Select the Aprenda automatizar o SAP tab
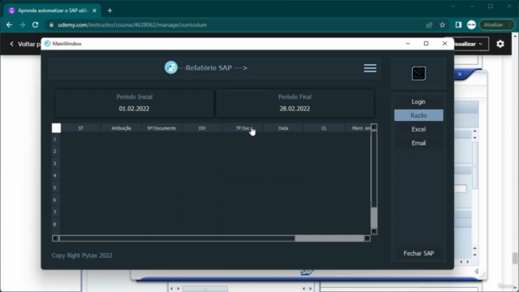This screenshot has height=292, width=519. pos(53,11)
